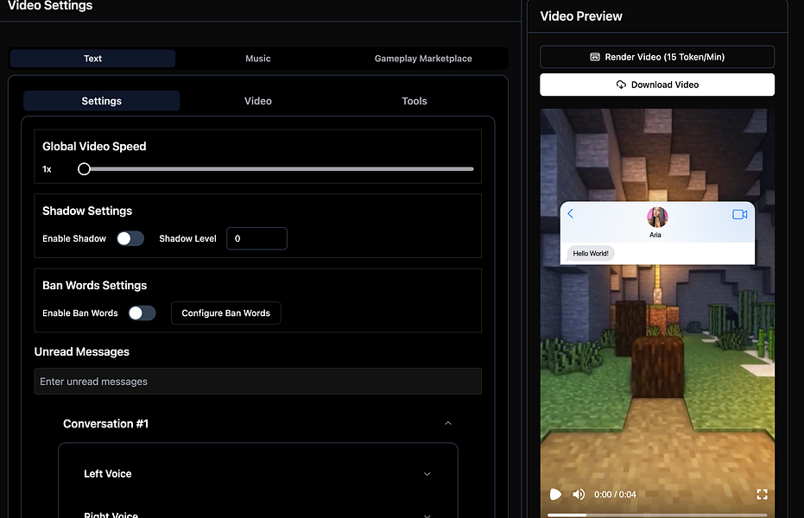
Task: Click Aria's avatar in the chat preview
Action: click(x=657, y=218)
